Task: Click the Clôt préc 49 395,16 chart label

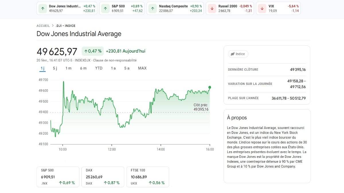Action: [x=201, y=107]
